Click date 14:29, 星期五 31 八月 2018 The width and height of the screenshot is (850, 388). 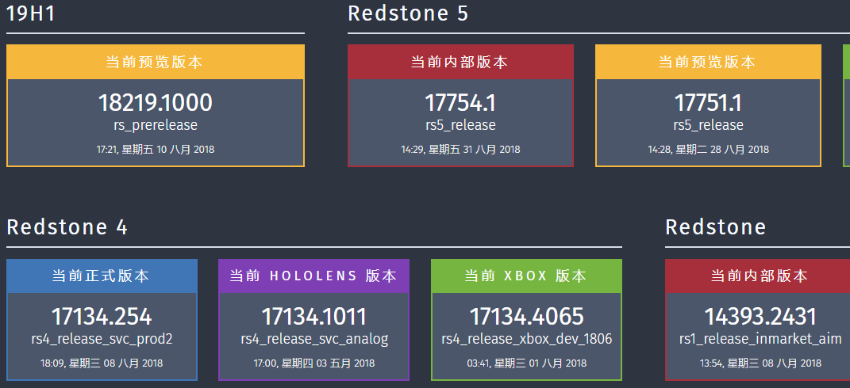460,150
